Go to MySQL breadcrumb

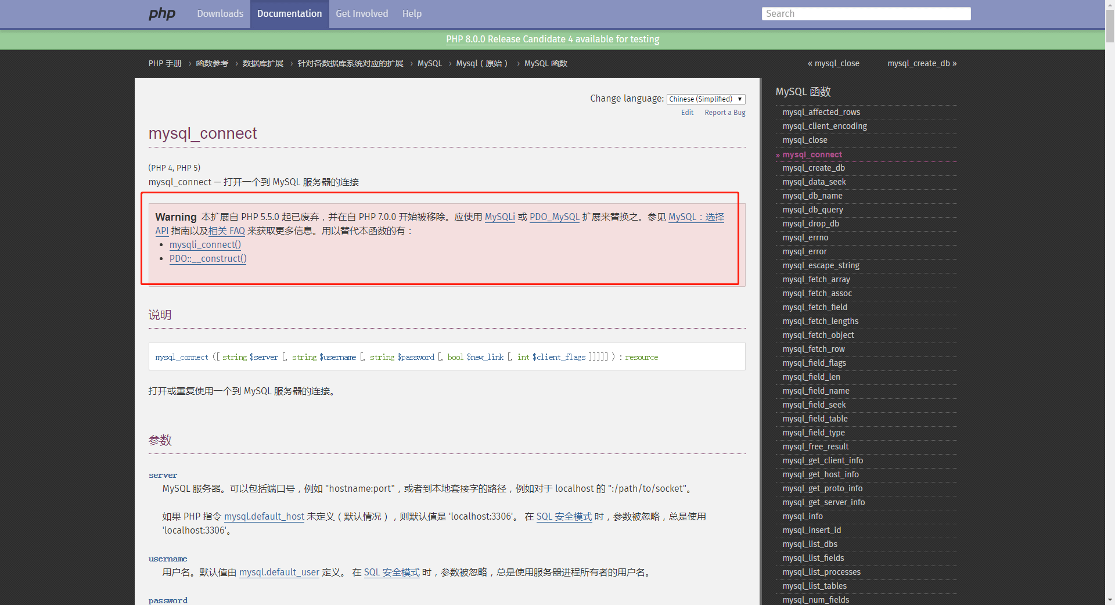[x=430, y=63]
